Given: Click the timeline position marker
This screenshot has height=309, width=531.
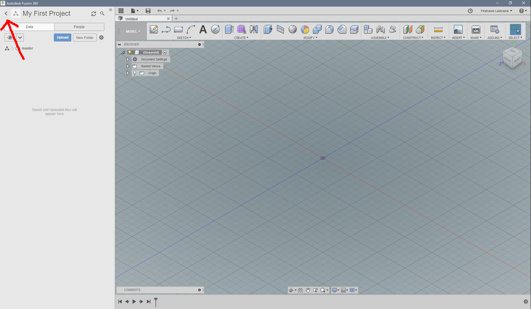Looking at the screenshot, I should pyautogui.click(x=156, y=301).
